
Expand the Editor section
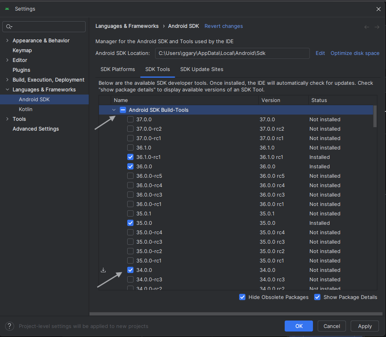[x=7, y=60]
